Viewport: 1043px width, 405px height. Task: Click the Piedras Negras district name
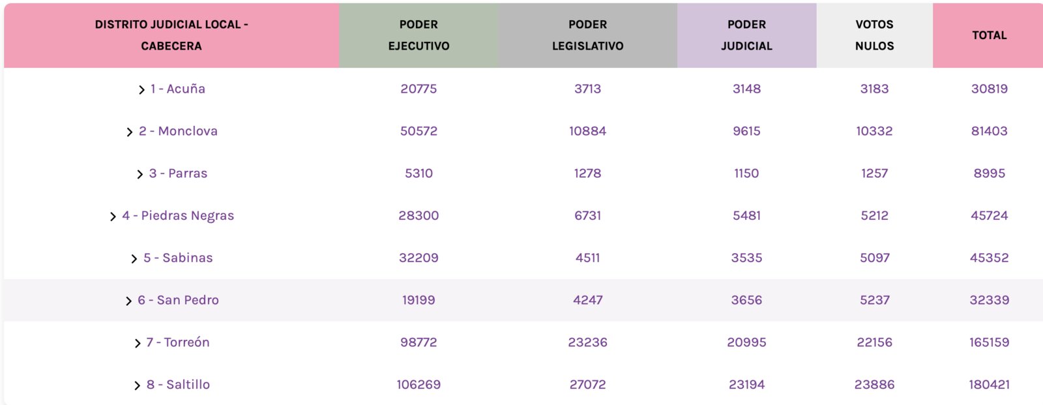[x=178, y=216]
